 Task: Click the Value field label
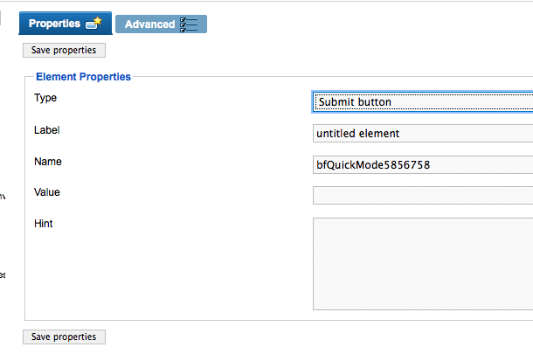click(47, 192)
